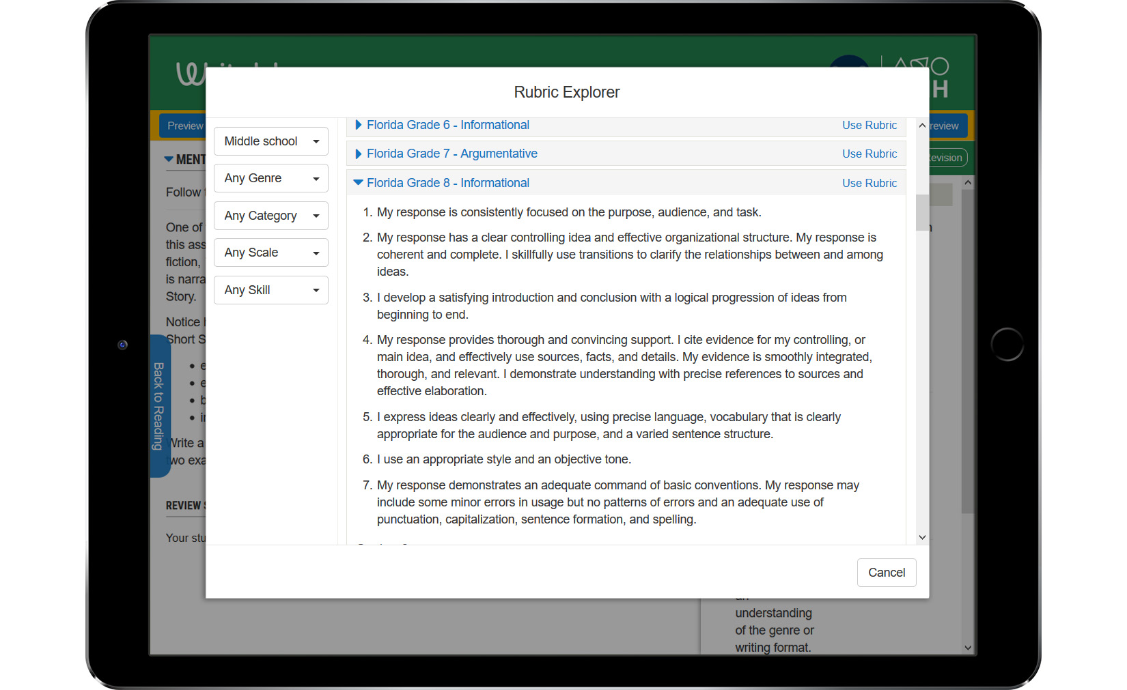1127x690 pixels.
Task: Click the background page scroll down arrow
Action: [968, 648]
